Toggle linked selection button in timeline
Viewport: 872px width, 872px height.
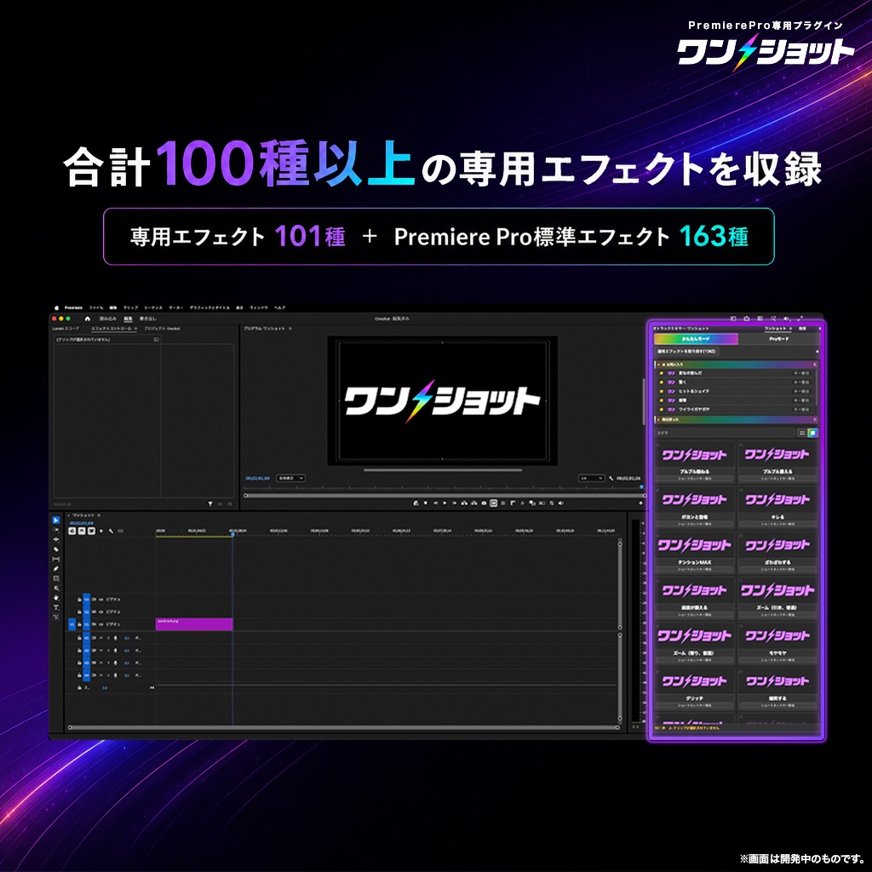pyautogui.click(x=91, y=531)
